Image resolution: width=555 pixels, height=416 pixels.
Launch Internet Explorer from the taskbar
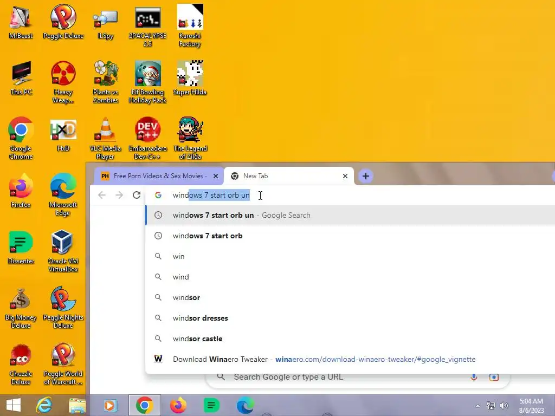click(44, 405)
